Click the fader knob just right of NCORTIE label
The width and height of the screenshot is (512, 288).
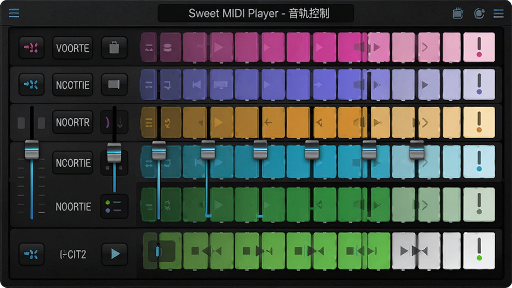(x=114, y=152)
